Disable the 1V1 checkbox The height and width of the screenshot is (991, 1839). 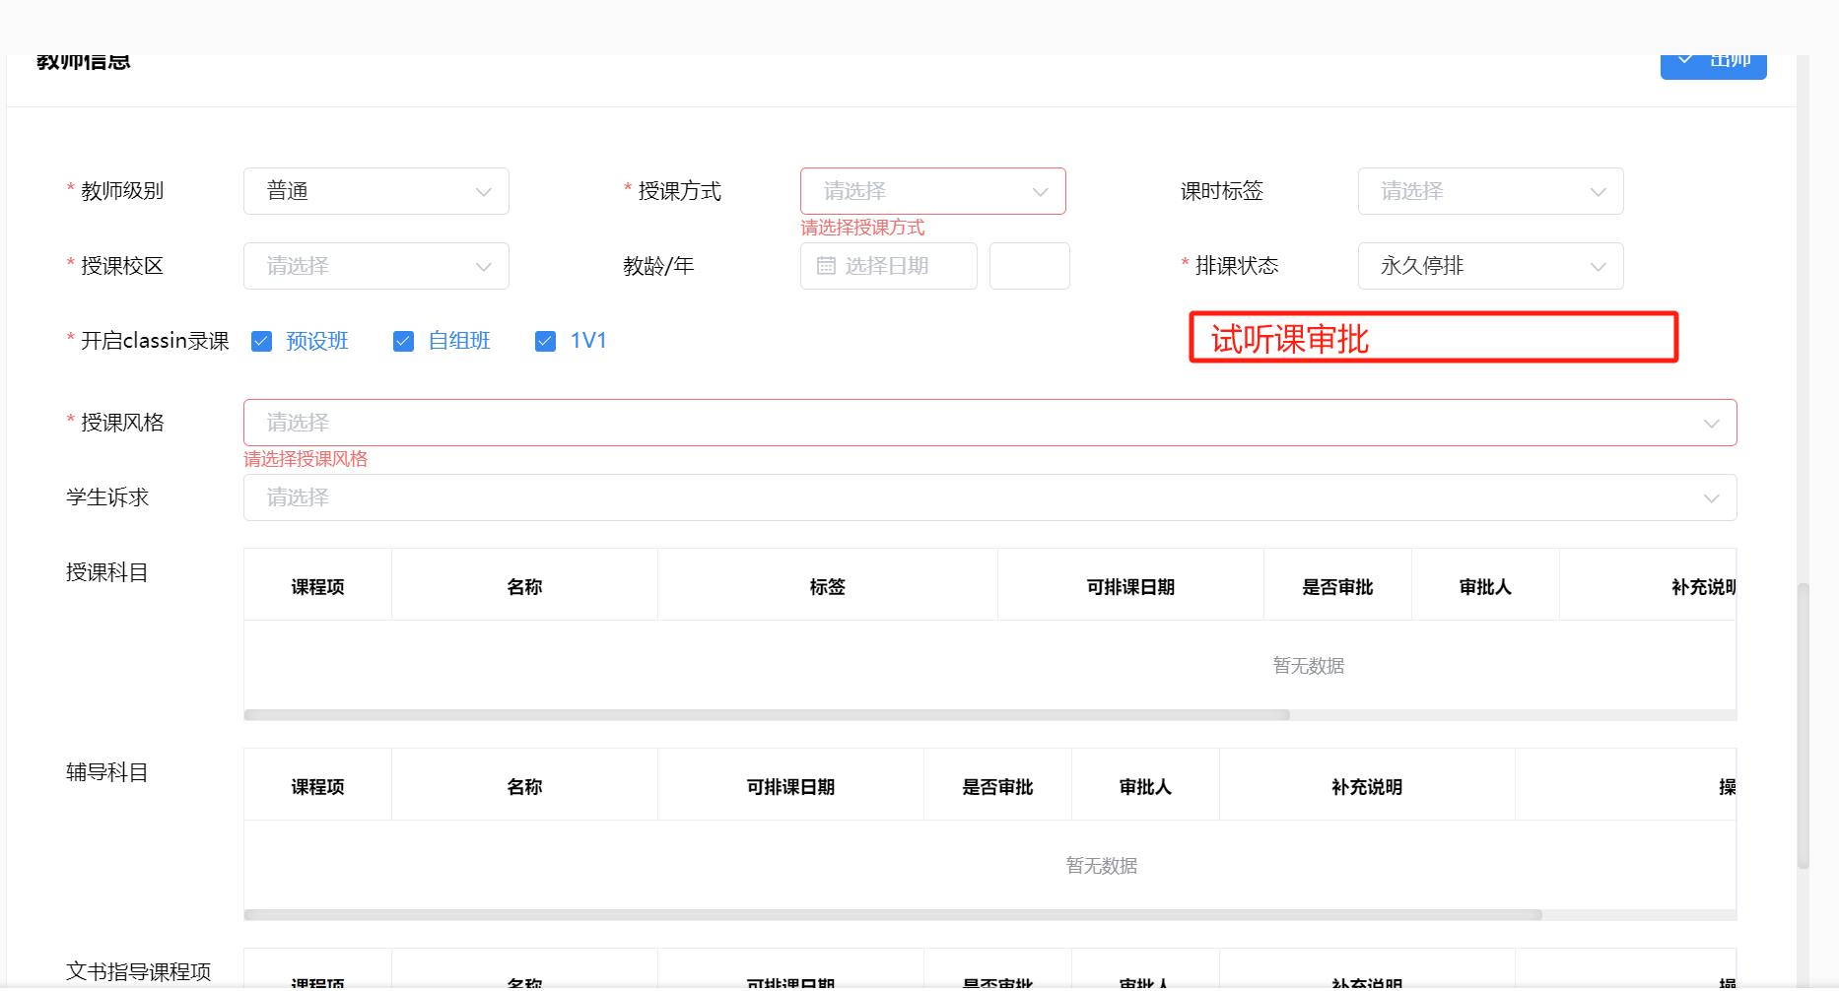(x=545, y=341)
